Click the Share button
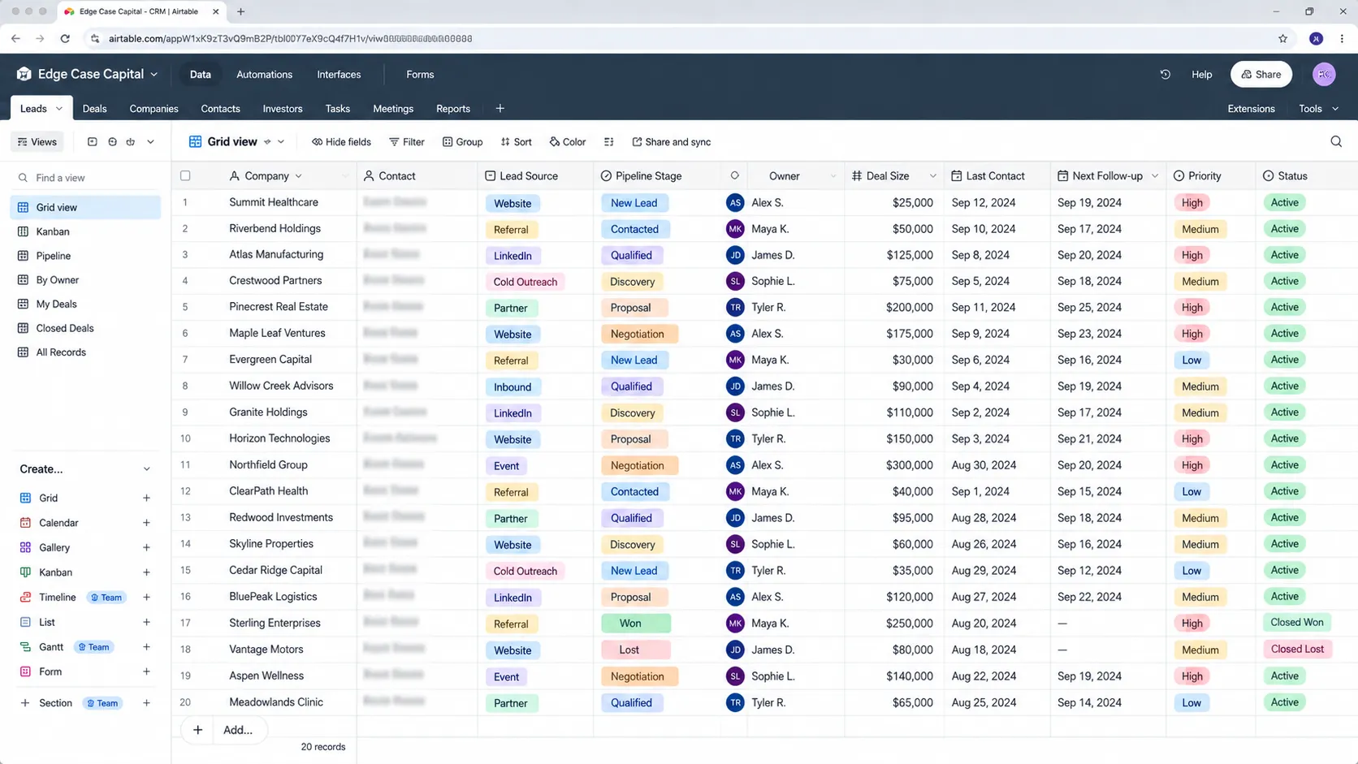1358x764 pixels. tap(1261, 74)
